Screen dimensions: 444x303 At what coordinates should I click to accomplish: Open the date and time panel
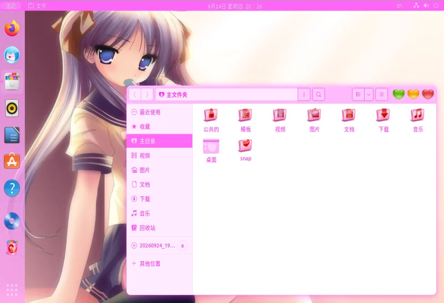coord(234,6)
